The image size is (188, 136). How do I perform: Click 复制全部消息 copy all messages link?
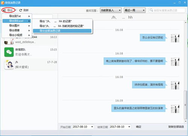tap(176, 127)
